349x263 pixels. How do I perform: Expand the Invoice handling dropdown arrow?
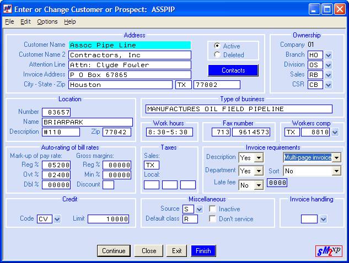click(x=323, y=219)
